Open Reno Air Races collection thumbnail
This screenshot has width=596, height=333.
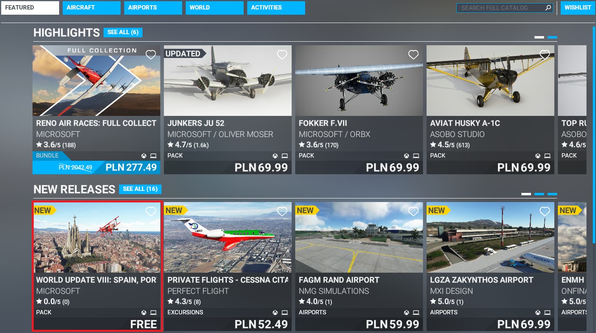96,81
